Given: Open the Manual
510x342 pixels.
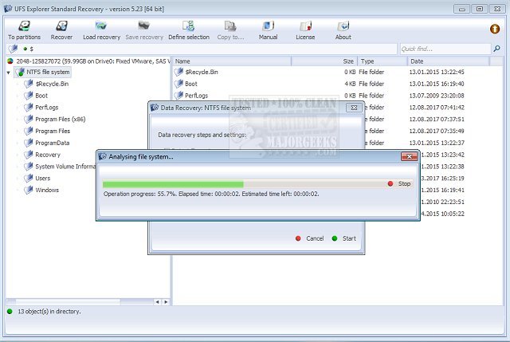Looking at the screenshot, I should [x=268, y=30].
